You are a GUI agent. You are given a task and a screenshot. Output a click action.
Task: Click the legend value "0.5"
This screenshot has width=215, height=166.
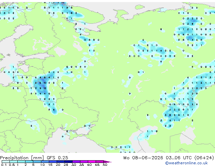[x=12, y=165]
